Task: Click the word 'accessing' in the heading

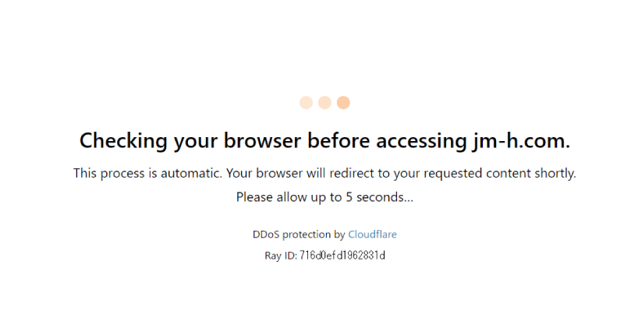Action: pos(421,142)
